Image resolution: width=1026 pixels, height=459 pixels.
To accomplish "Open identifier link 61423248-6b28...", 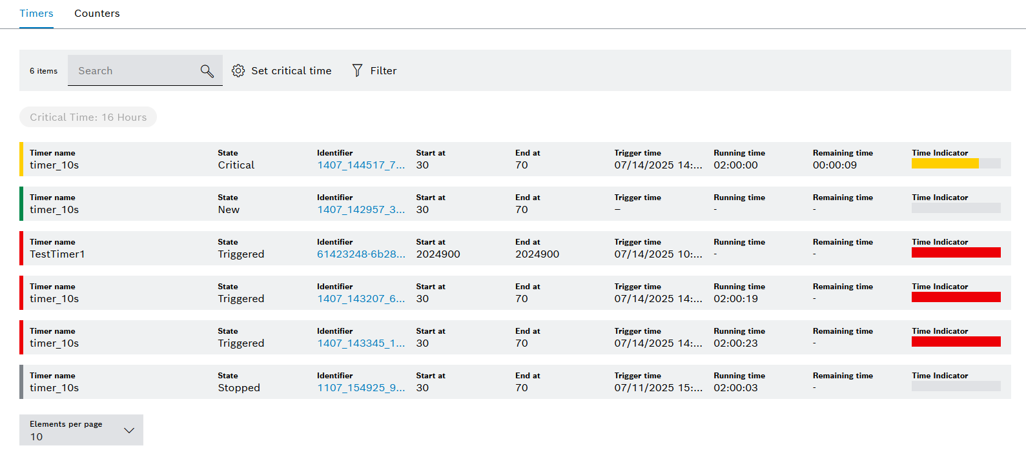I will [360, 254].
